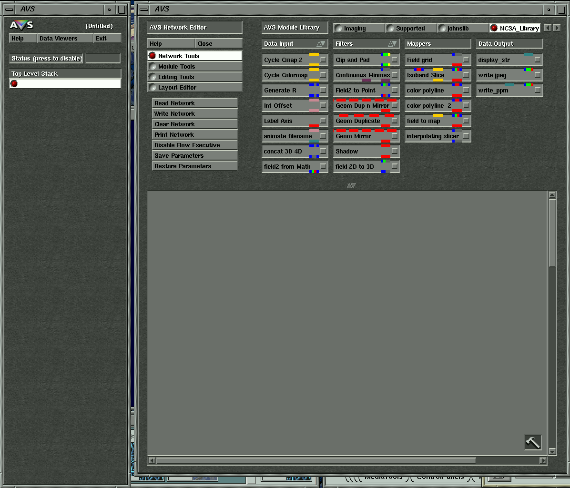570x488 pixels.
Task: Expand the Data Input column arrows
Action: point(321,43)
